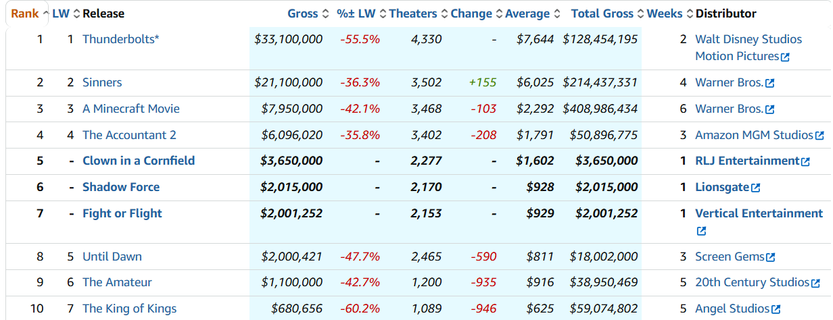Click 20th Century Studios external link icon
Image resolution: width=833 pixels, height=320 pixels.
point(815,283)
